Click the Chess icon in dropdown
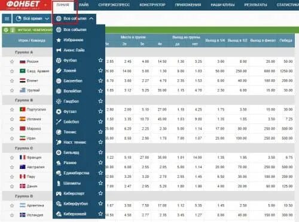Screen dimensions: 299x222 tap(59, 183)
